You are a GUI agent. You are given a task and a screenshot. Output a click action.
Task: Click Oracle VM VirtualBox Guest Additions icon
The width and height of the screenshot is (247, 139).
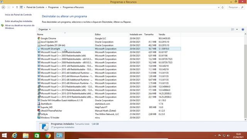(39, 100)
